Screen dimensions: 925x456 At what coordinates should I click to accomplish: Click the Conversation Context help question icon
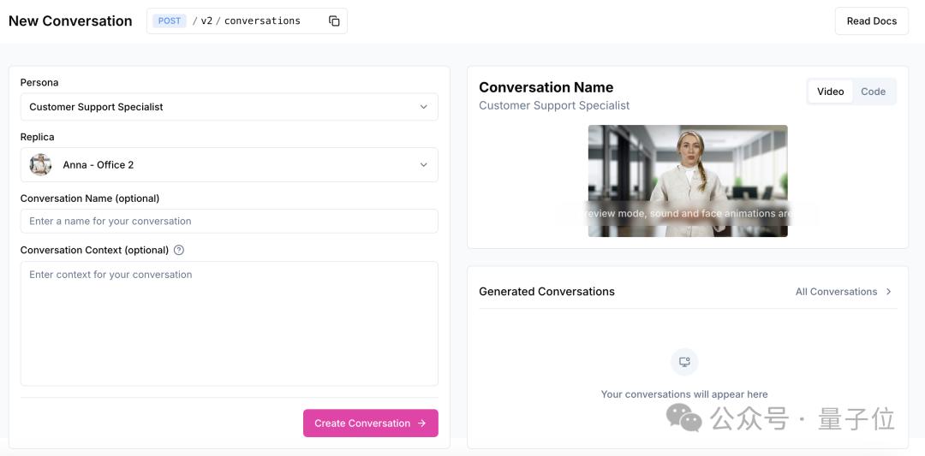click(x=179, y=251)
